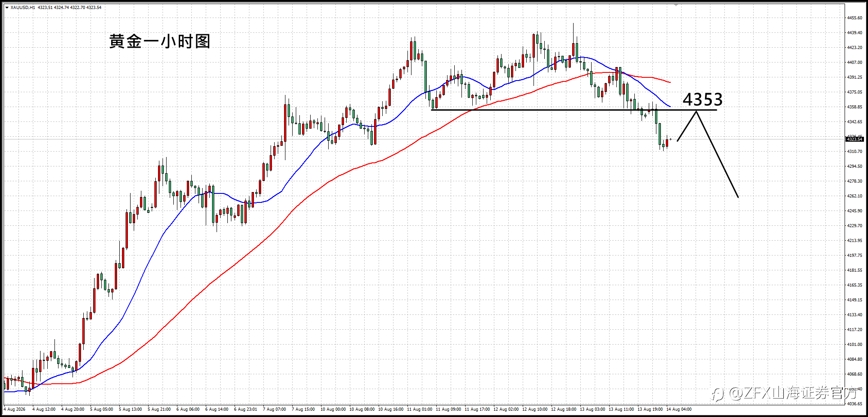
Task: Click price scale value 4181.55
Action: point(854,270)
